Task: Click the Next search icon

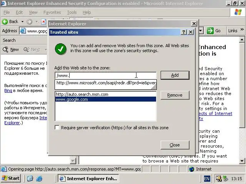Action: [x=26, y=49]
